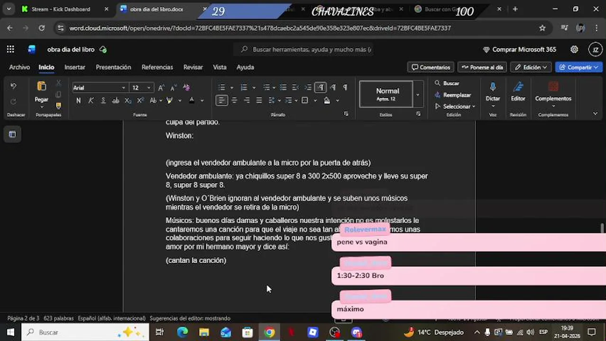The image size is (606, 341).
Task: Bookmark this page with the star icon
Action: coord(542,28)
